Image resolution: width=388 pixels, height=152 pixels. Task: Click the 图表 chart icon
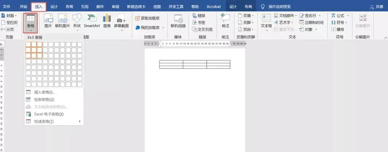click(x=107, y=21)
